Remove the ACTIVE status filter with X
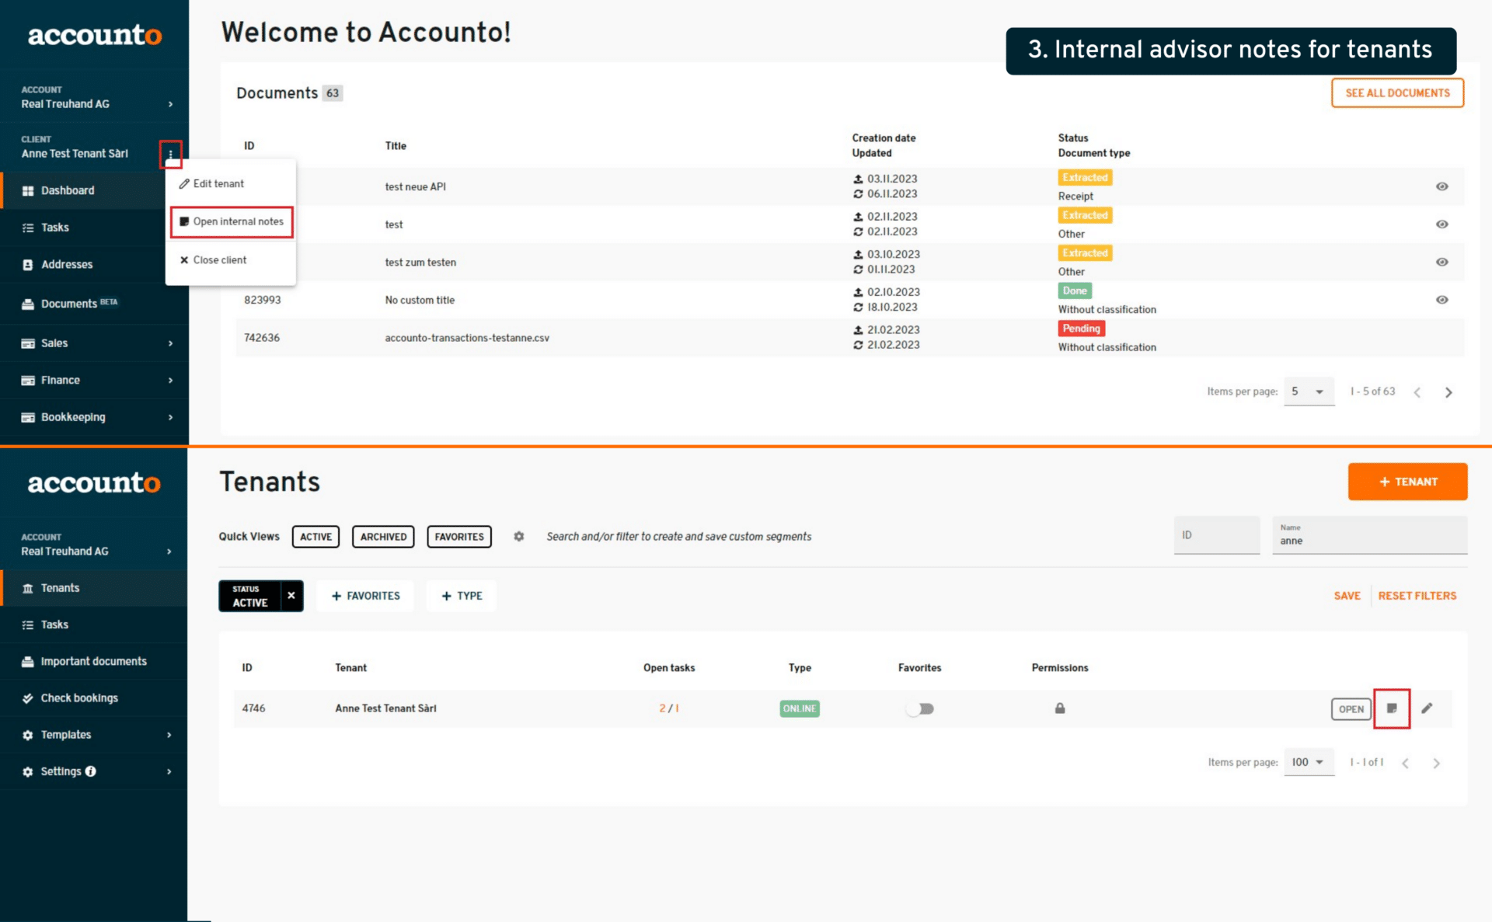This screenshot has height=922, width=1492. click(x=291, y=596)
